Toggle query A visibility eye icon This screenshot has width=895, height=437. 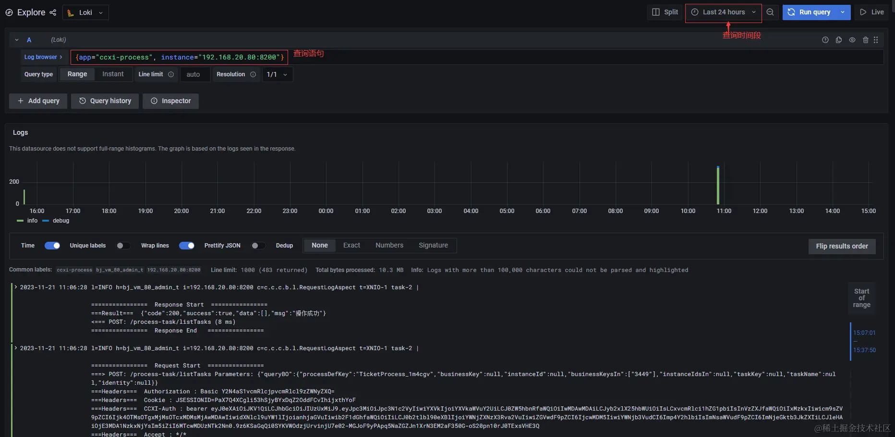[852, 40]
